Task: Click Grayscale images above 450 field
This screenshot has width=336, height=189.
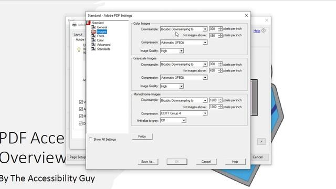Action: [x=214, y=70]
